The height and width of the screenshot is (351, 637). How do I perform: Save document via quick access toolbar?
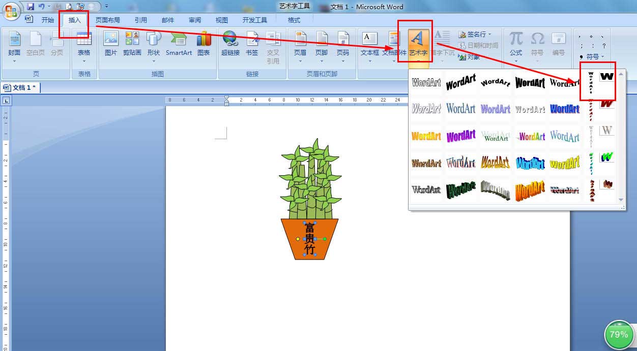tap(31, 7)
